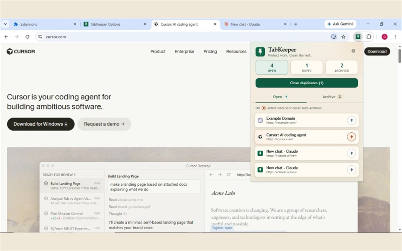
Task: Close the Cursor: AI coding agent tab
Action: (x=215, y=24)
